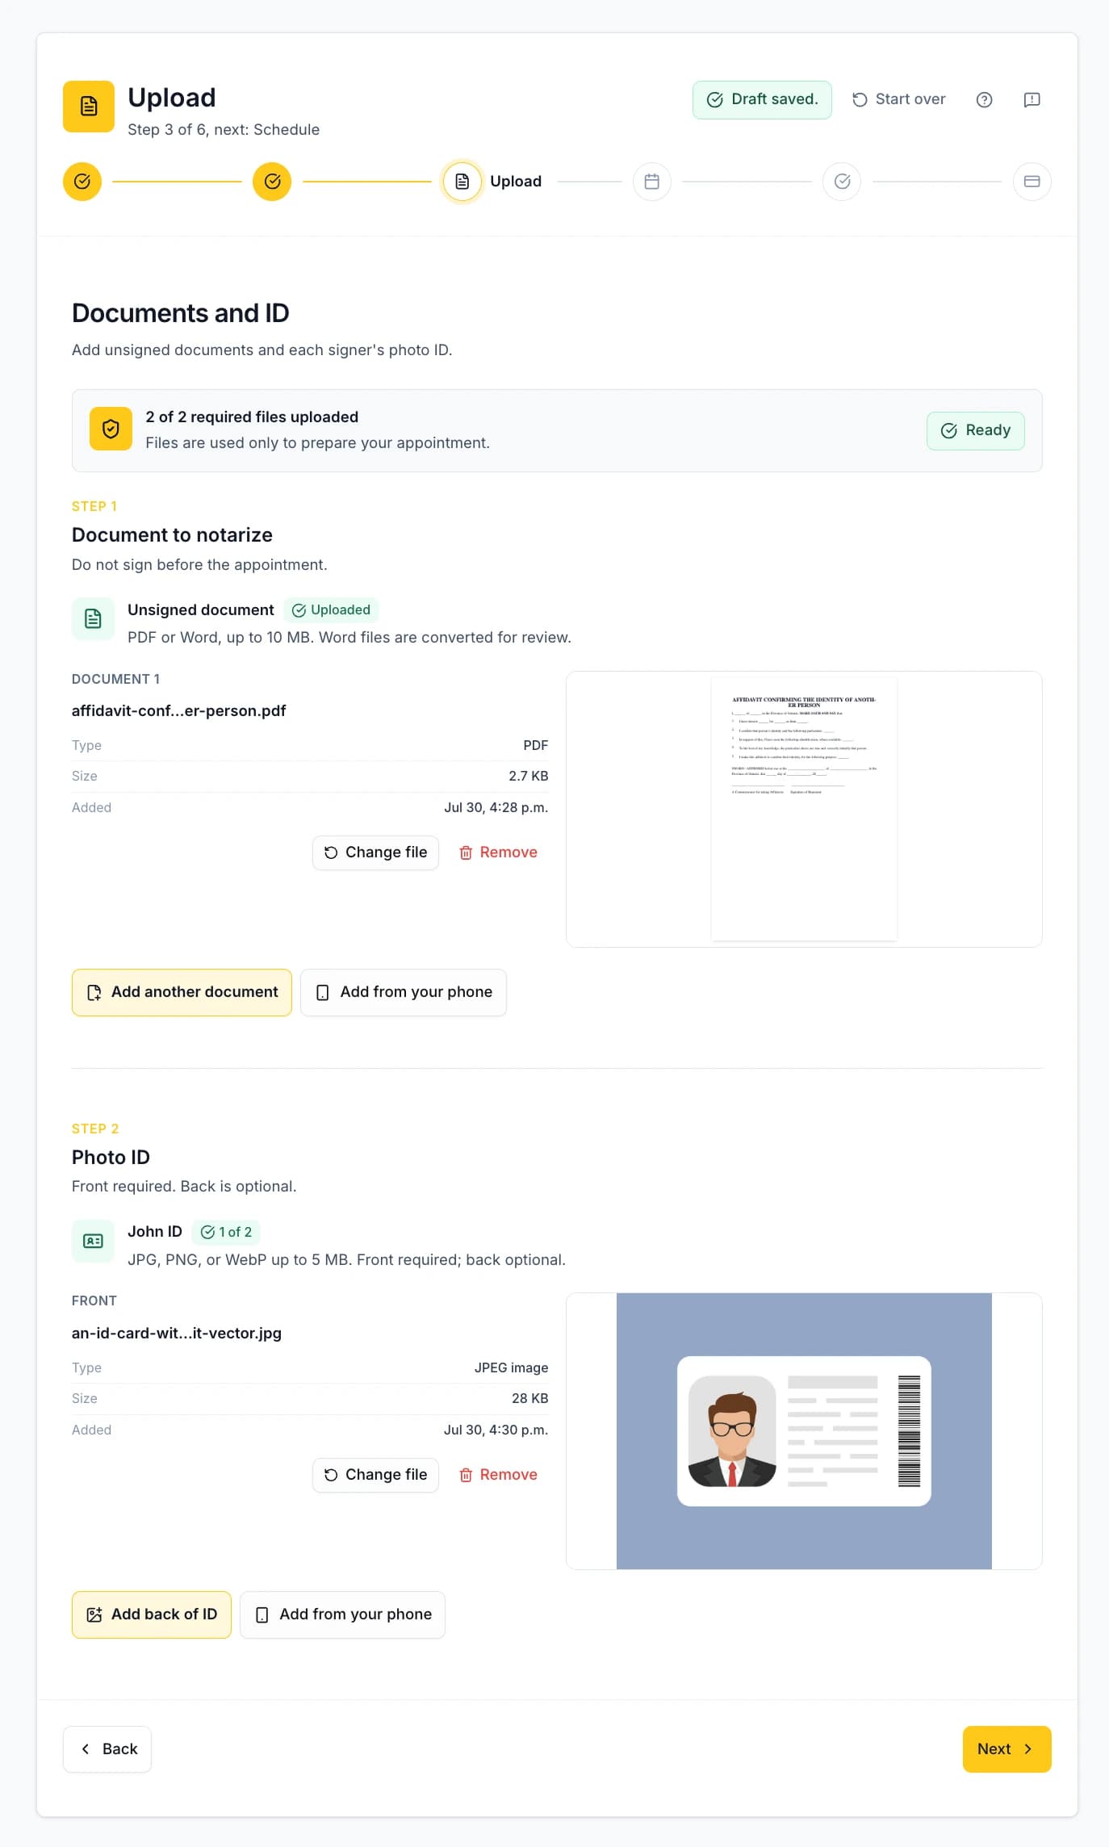Click the 2.7 KB size value
The width and height of the screenshot is (1109, 1847).
click(x=529, y=776)
